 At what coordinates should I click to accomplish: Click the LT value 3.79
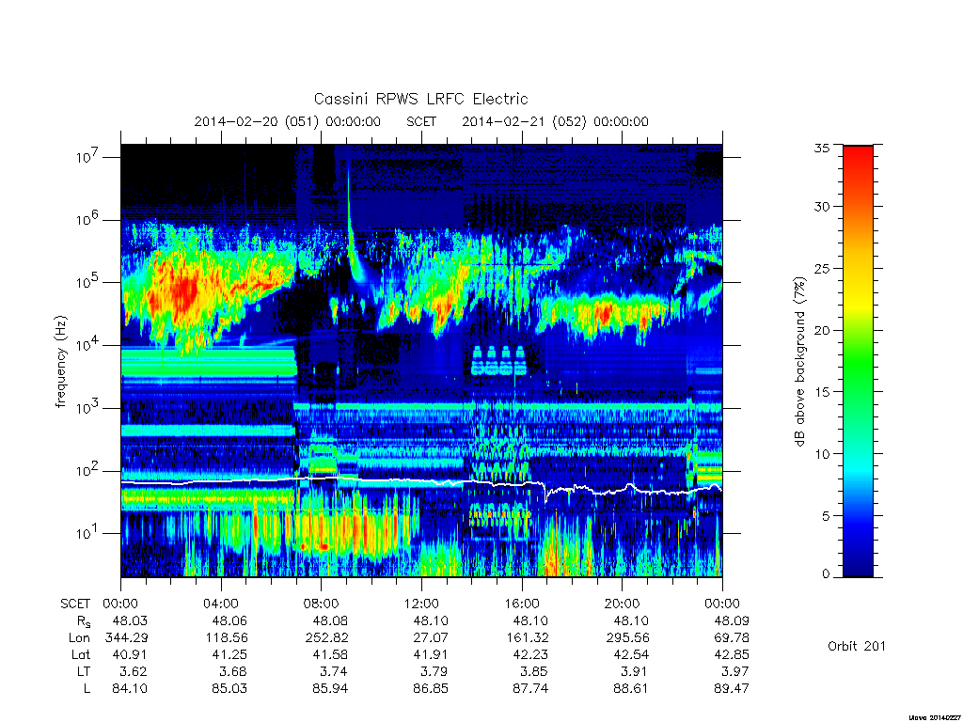tap(434, 671)
